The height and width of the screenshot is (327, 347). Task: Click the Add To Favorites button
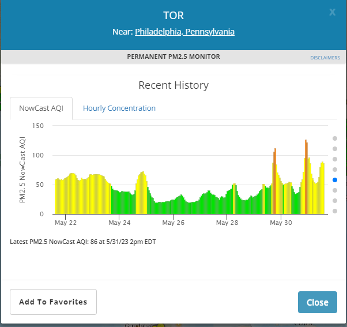click(x=53, y=302)
